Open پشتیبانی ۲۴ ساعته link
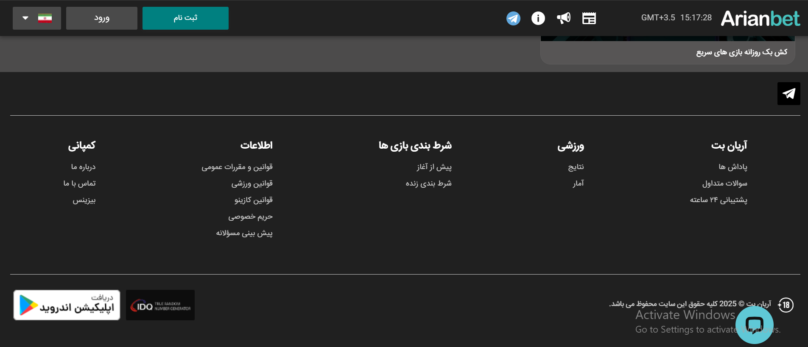This screenshot has height=347, width=808. [x=719, y=200]
